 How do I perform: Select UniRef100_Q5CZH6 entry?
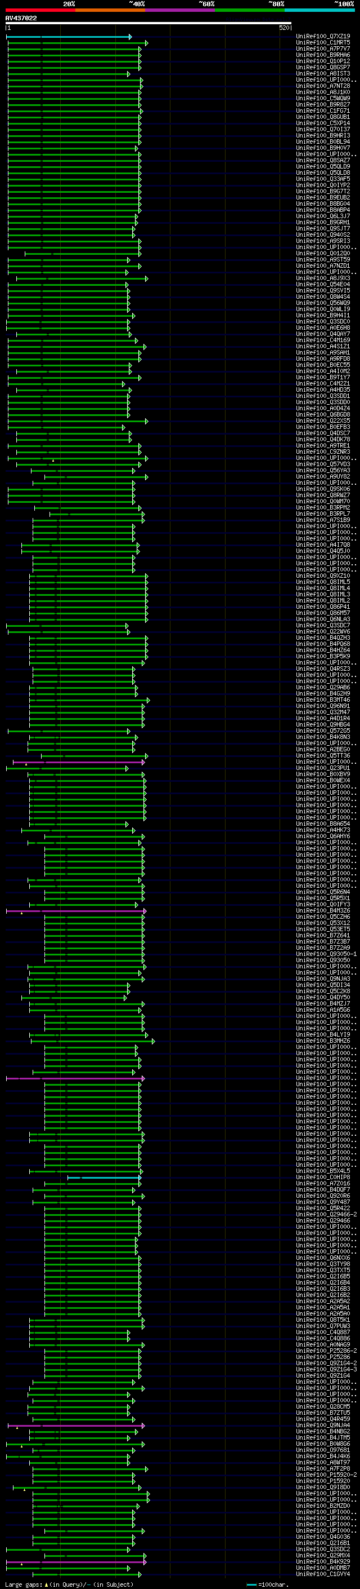click(323, 917)
